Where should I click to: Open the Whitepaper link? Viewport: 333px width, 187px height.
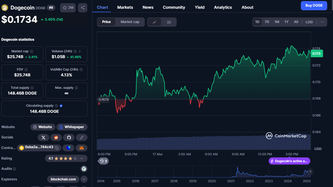(x=72, y=127)
